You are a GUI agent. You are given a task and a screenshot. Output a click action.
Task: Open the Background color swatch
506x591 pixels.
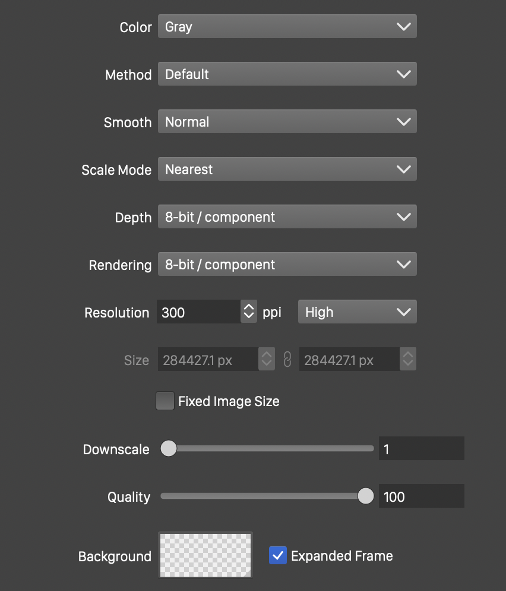click(205, 555)
